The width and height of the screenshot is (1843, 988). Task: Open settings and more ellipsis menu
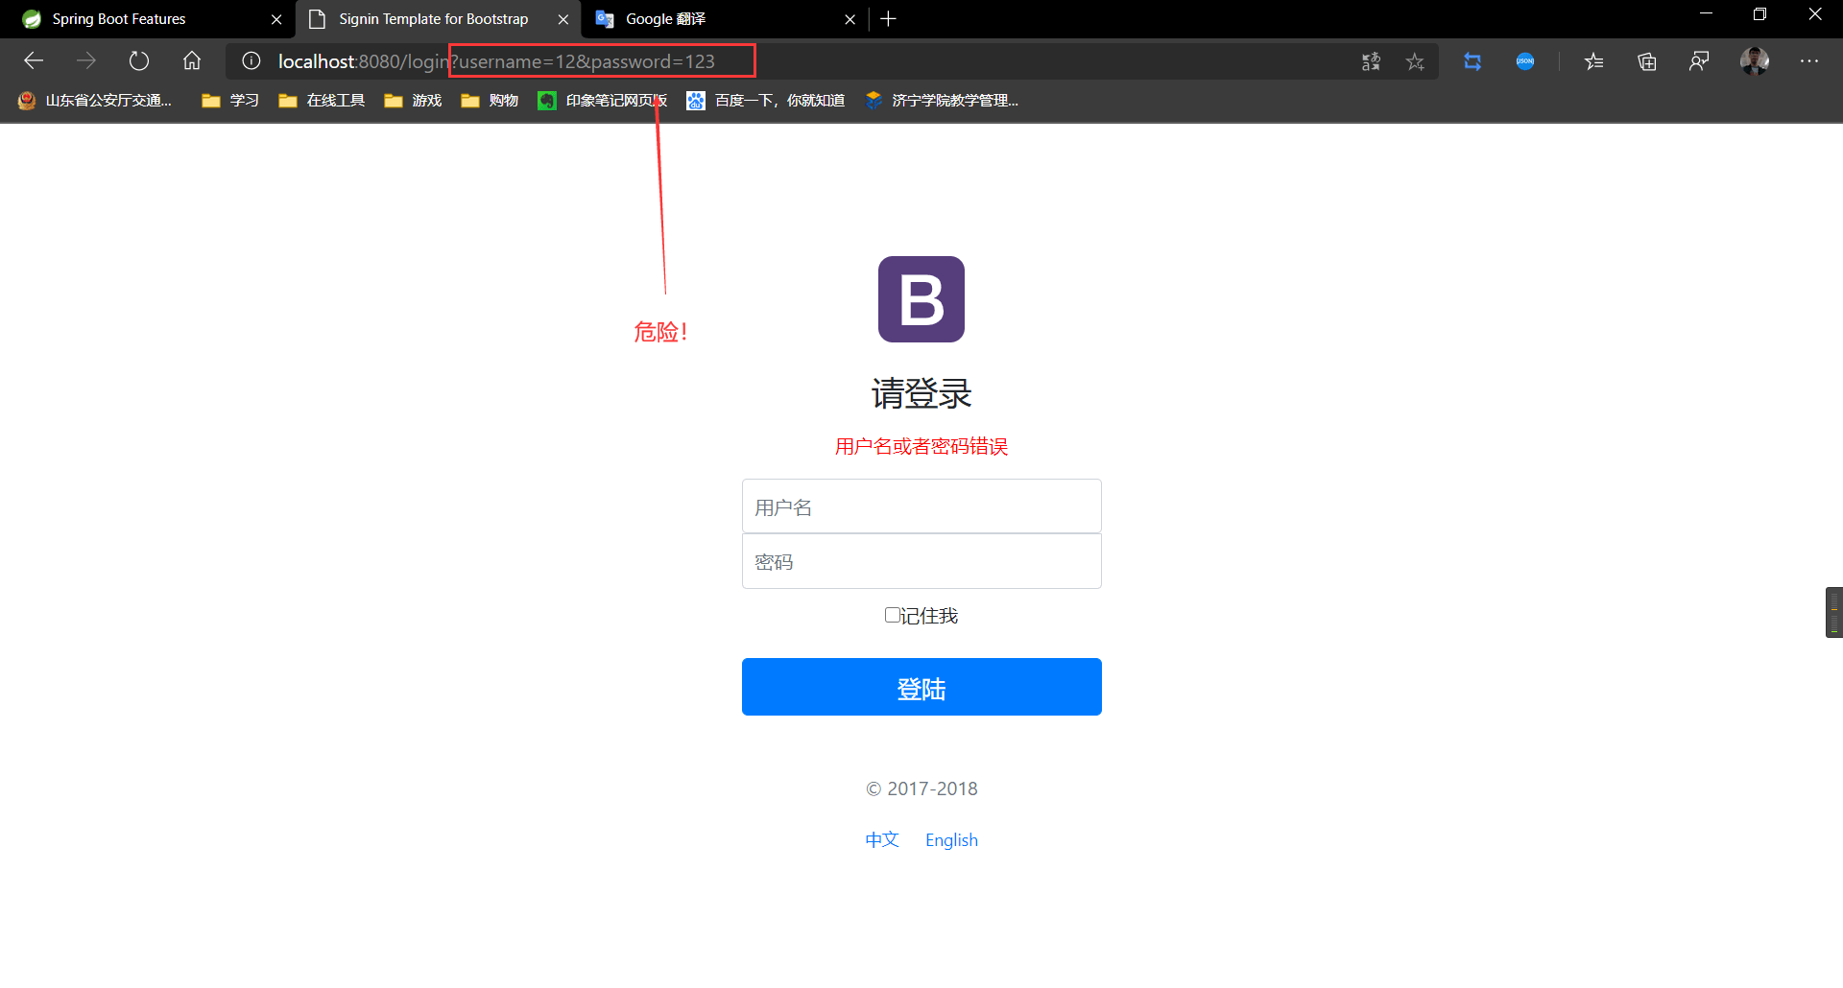click(1809, 61)
